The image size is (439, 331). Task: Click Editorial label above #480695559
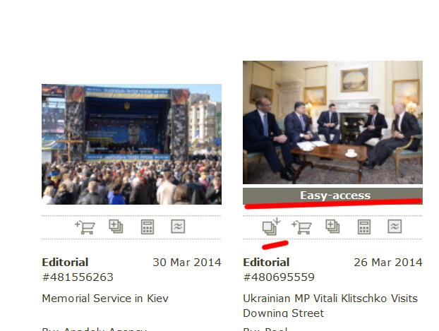[266, 263]
